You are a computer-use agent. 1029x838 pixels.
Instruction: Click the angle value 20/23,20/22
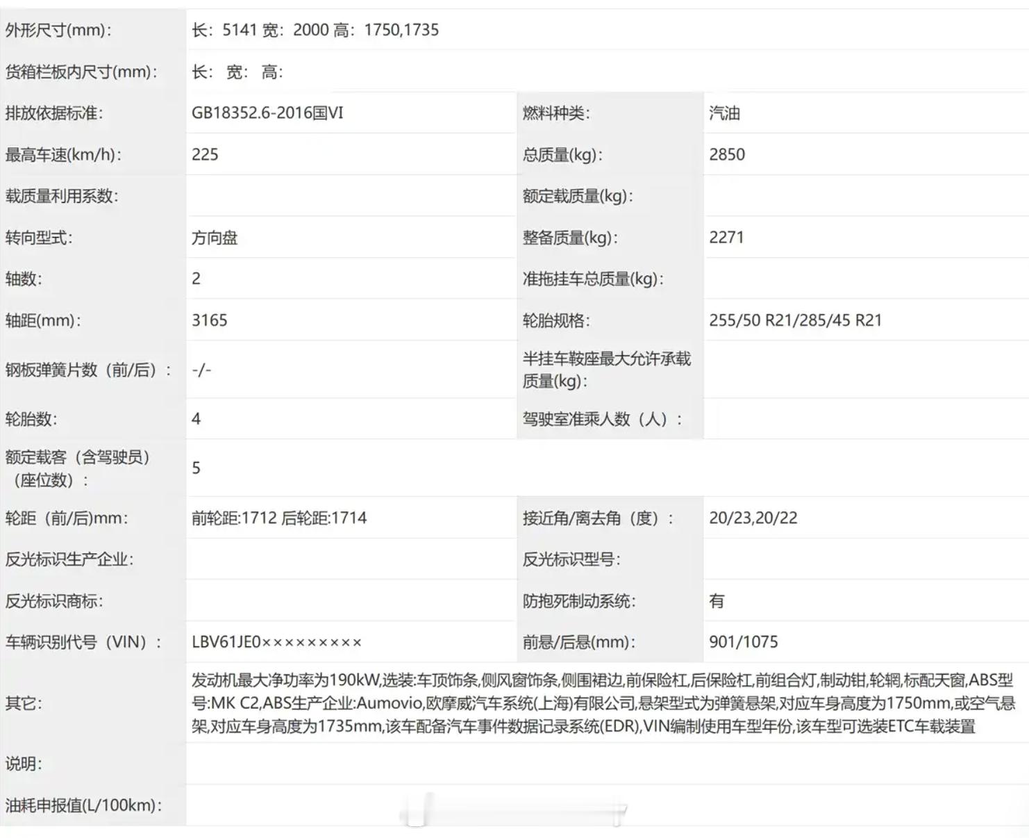click(x=753, y=518)
